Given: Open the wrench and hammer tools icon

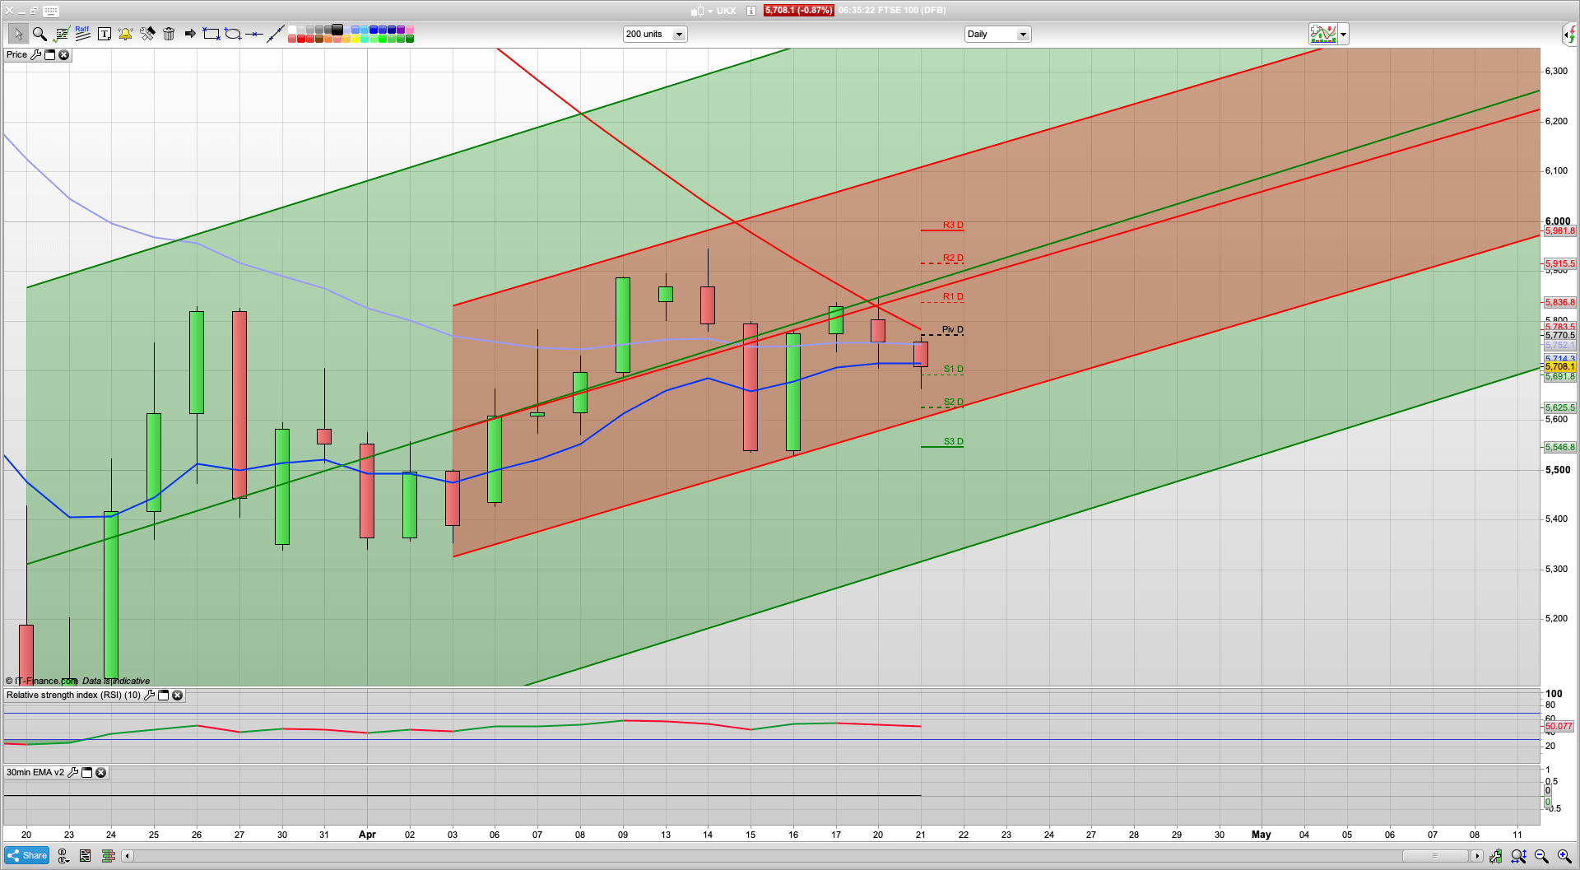Looking at the screenshot, I should click(147, 34).
